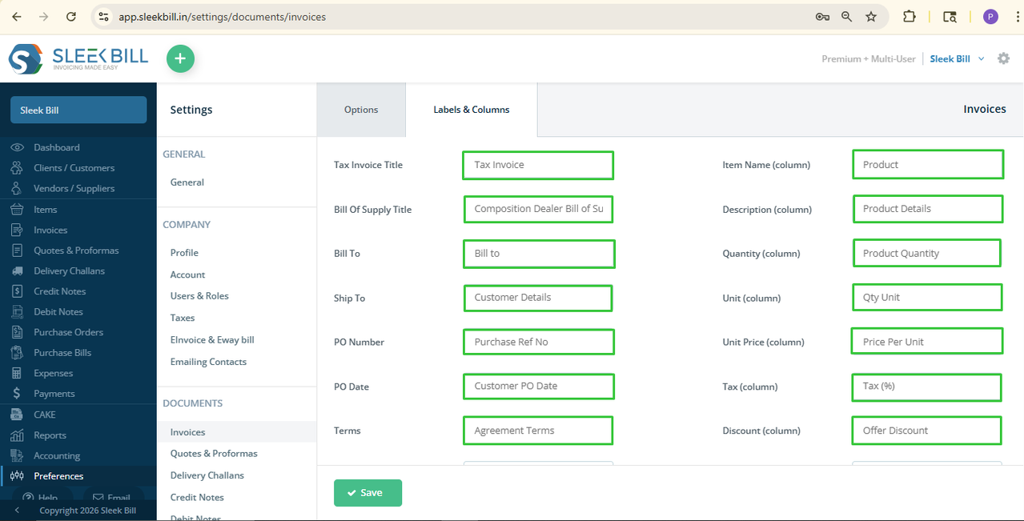
Task: Click the browser zoom magnifier icon
Action: click(846, 16)
